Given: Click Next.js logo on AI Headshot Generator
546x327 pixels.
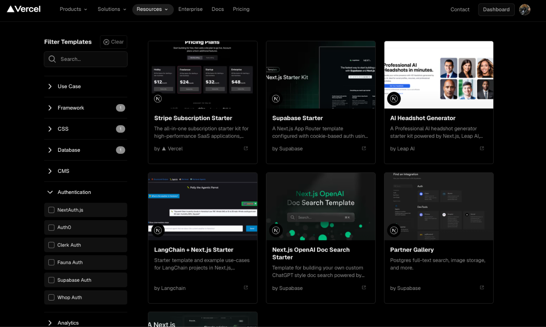Looking at the screenshot, I should coord(394,99).
